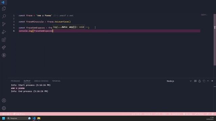Open the Extensions view
Image resolution: width=216 pixels, height=121 pixels.
pos(4,40)
